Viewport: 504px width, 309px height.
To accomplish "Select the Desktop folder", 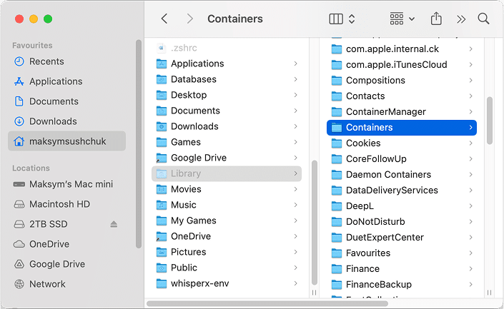I will tap(227, 95).
